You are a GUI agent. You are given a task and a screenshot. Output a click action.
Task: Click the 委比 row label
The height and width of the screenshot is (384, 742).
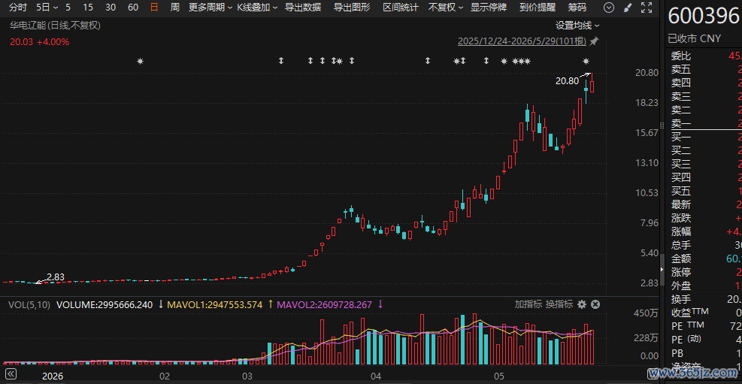pos(681,56)
